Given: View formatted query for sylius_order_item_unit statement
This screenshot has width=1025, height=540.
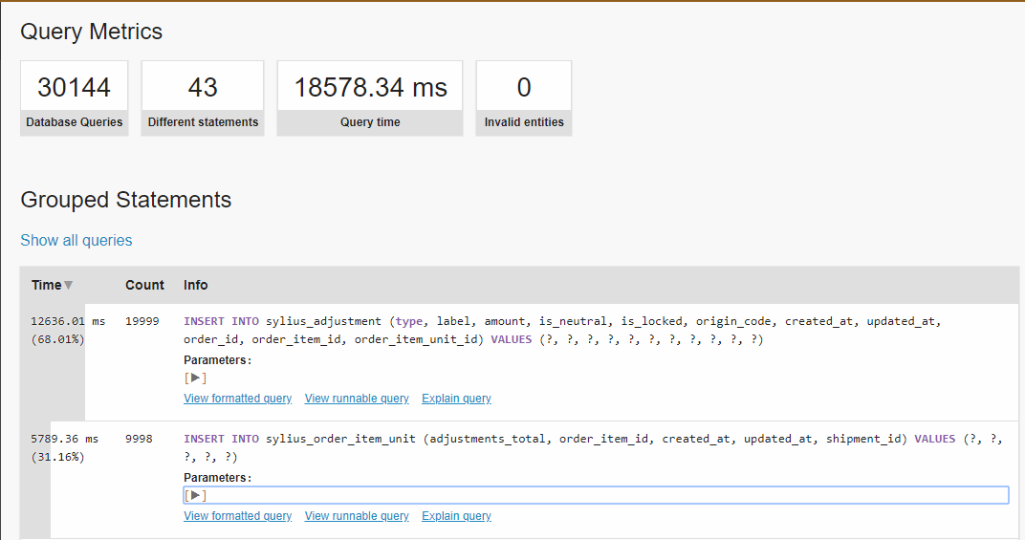Looking at the screenshot, I should tap(237, 516).
